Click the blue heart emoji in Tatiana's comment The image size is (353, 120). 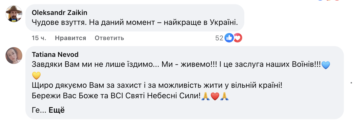click(325, 65)
